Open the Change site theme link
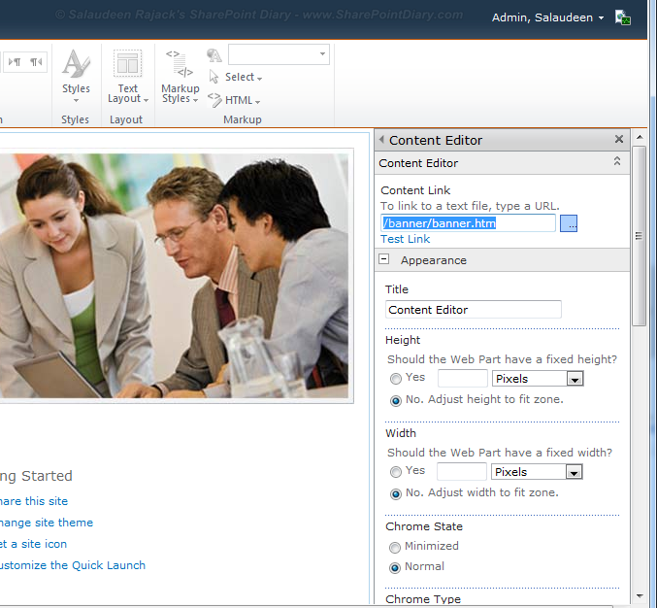The image size is (657, 608). click(x=46, y=523)
